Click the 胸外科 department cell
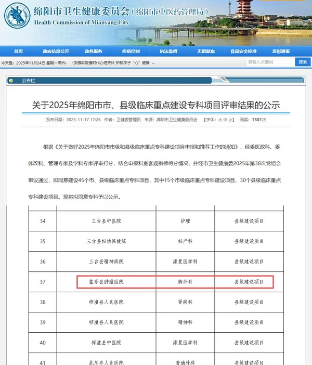The height and width of the screenshot is (365, 312). point(185,282)
